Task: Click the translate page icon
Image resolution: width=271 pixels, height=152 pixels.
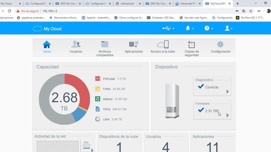Action: click(244, 11)
